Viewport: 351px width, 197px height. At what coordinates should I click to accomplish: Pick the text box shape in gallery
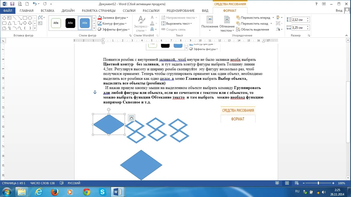[9, 18]
